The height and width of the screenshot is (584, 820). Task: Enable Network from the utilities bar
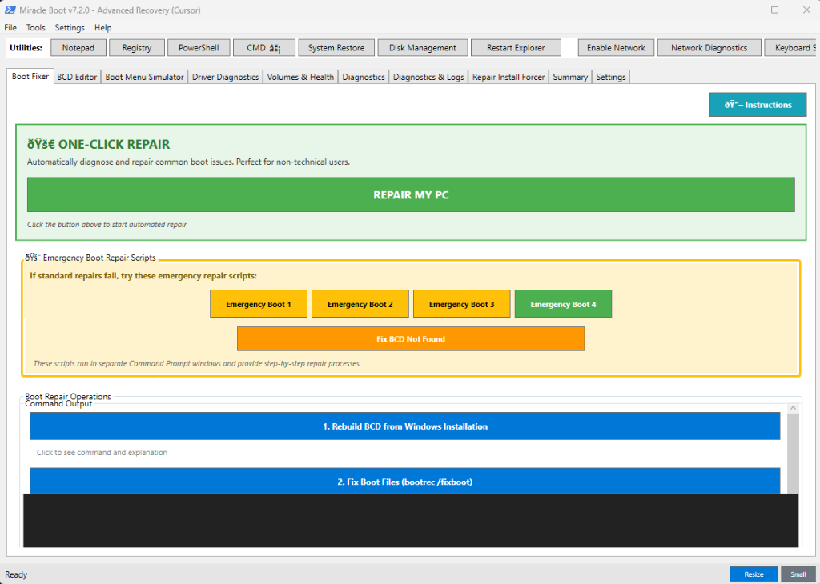coord(615,47)
